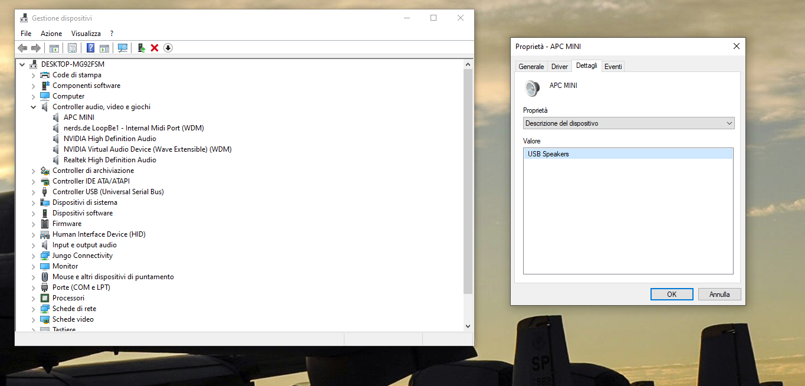Open the ? help menu
Viewport: 805px width, 386px height.
coord(111,34)
